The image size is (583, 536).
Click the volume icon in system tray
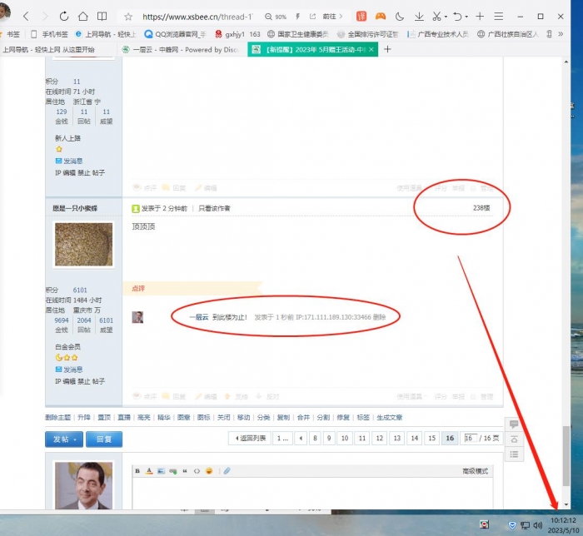tap(537, 525)
